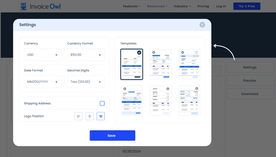
Task: Click the blue Save button
Action: (x=112, y=135)
